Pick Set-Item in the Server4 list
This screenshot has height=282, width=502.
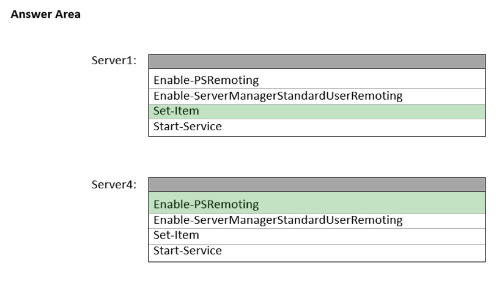coord(317,236)
